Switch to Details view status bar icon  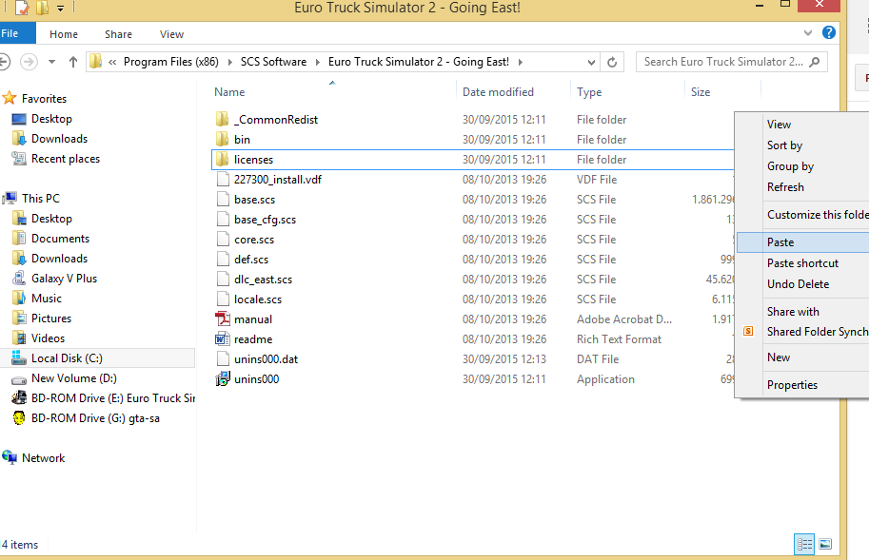pos(804,544)
